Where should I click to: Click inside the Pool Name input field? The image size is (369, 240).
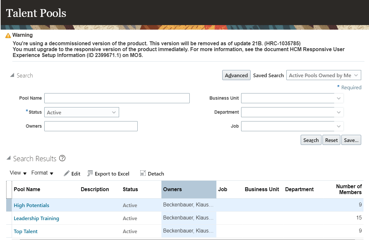(116, 98)
